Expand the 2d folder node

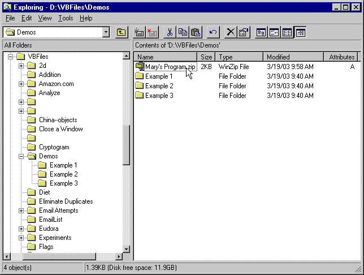21,66
